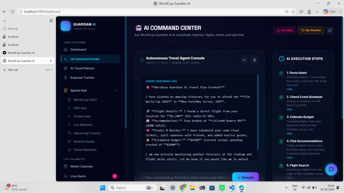Screen dimensions: 344x193
Task: Click the command text input field
Action: tap(185, 177)
